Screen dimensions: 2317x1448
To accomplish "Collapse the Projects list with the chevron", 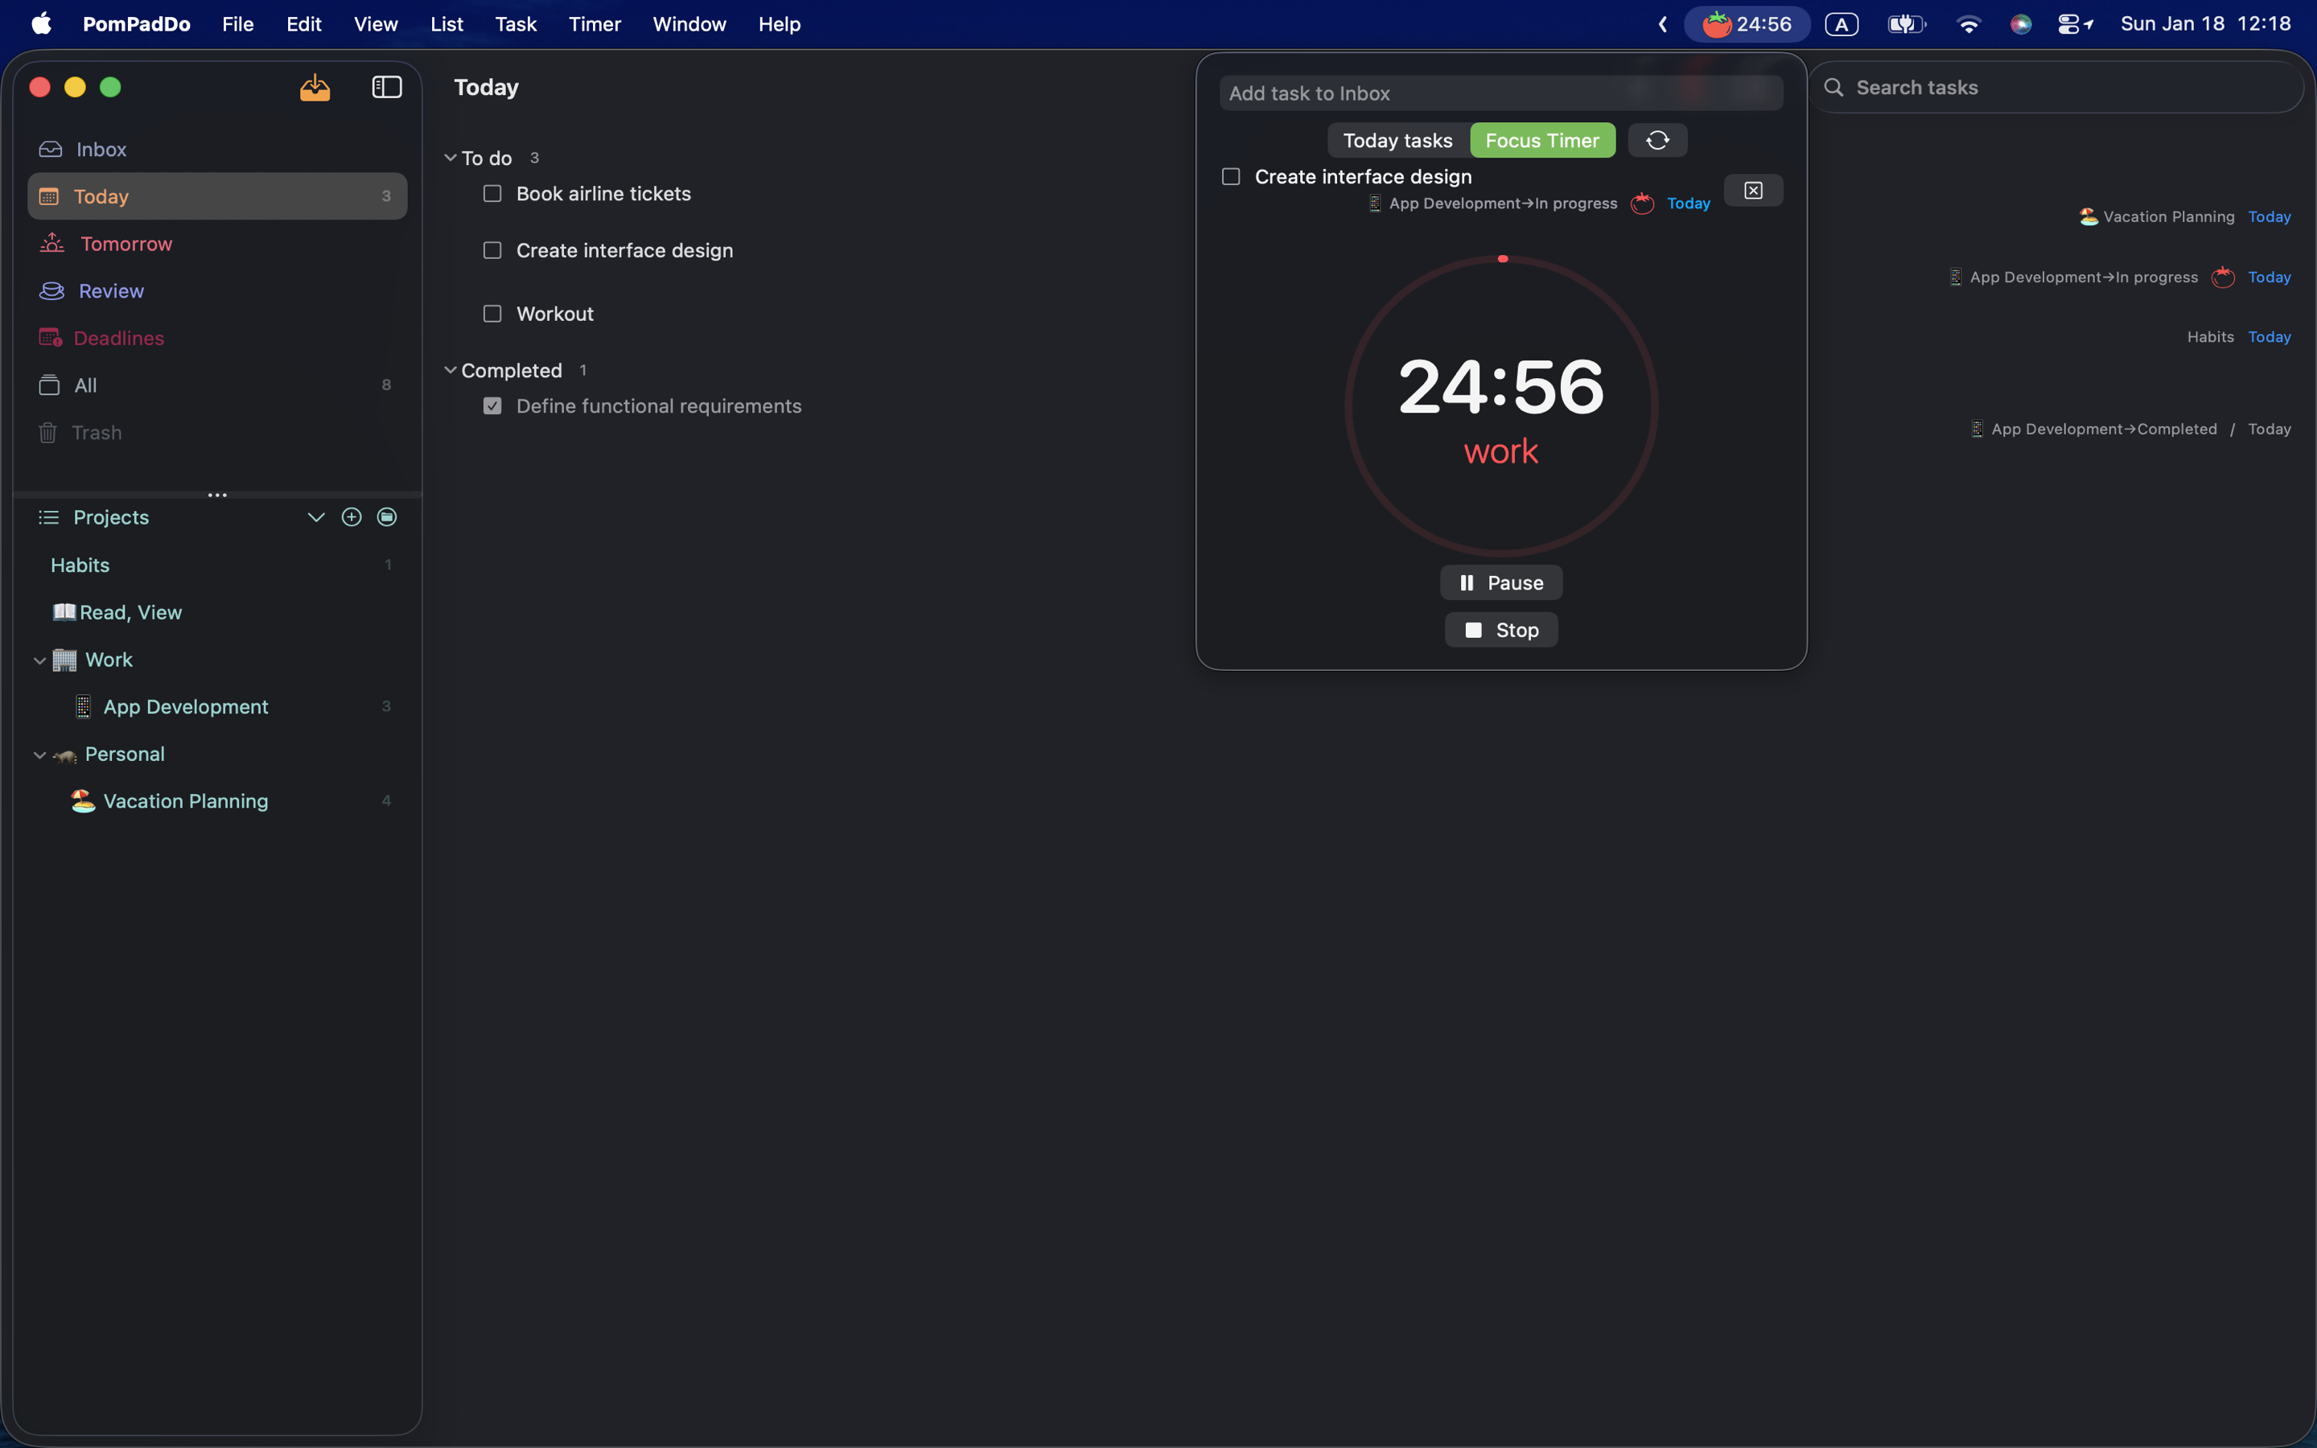I will coord(316,517).
